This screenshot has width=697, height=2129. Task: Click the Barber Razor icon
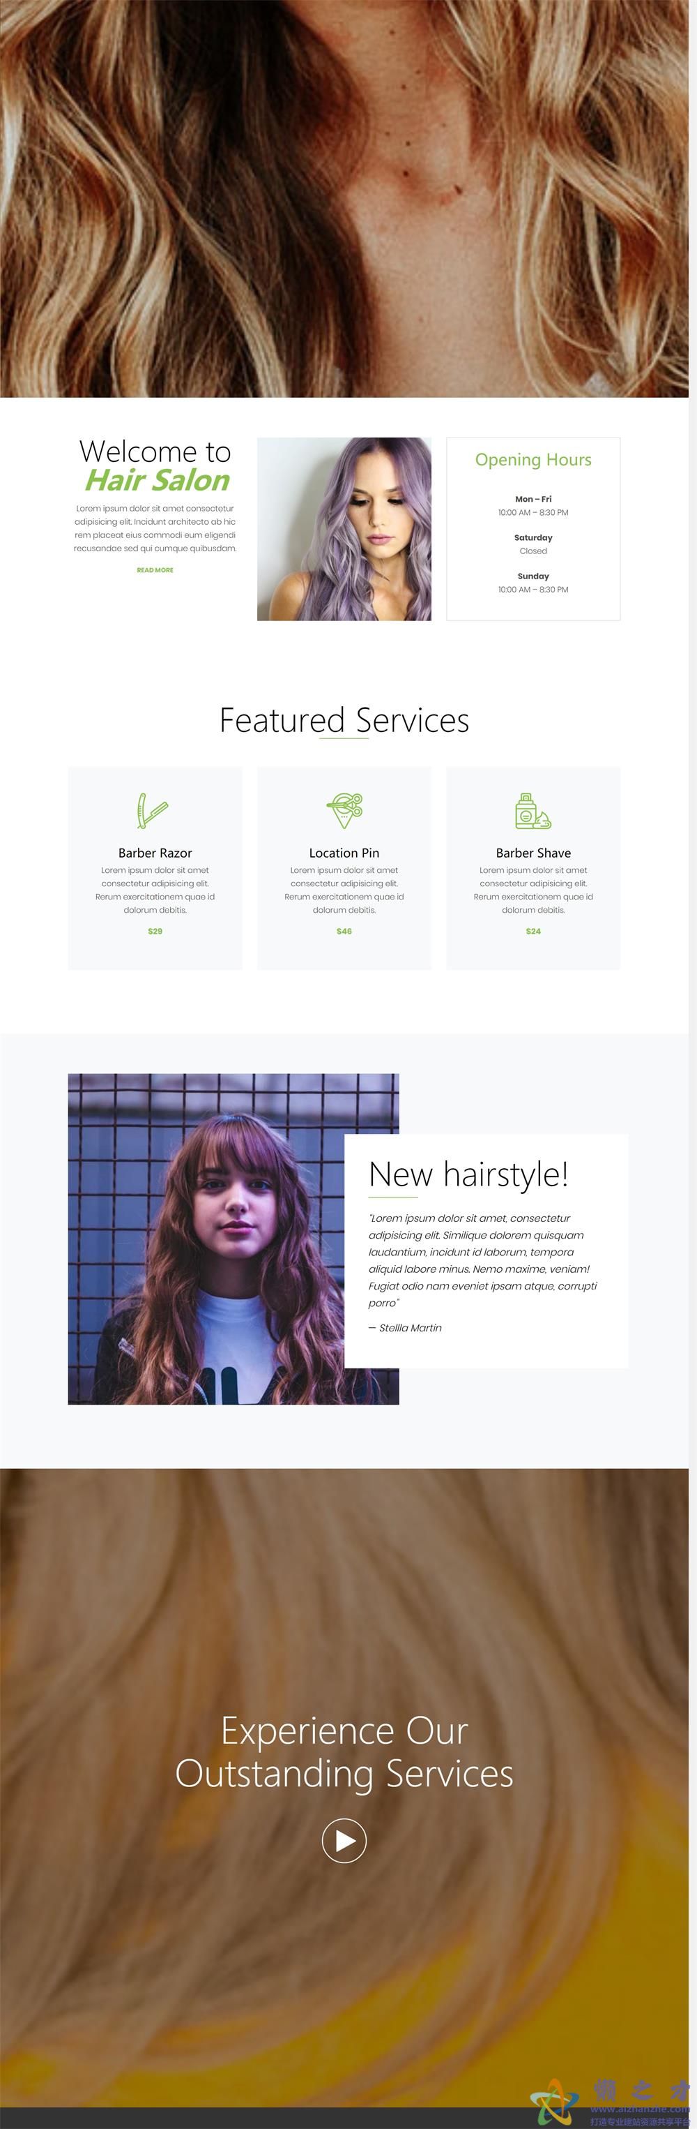[x=153, y=811]
